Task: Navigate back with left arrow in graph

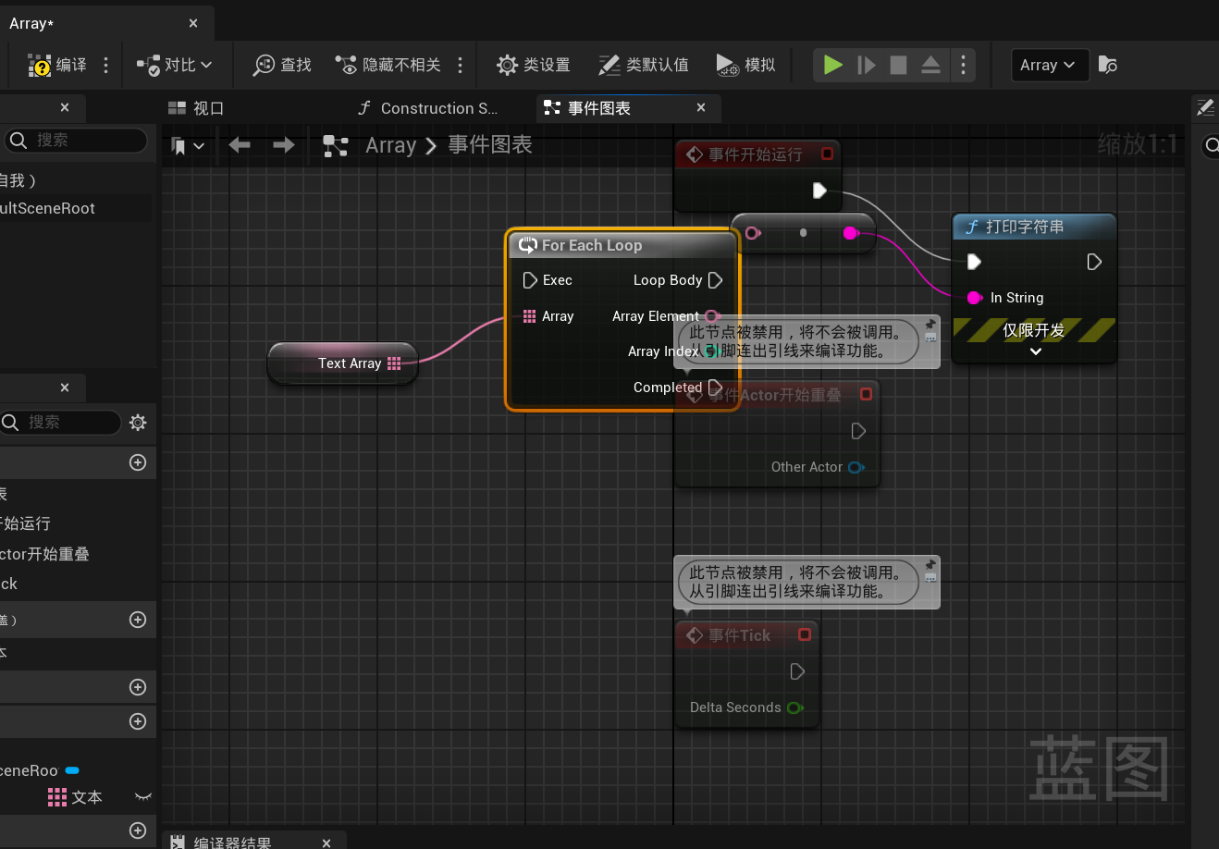Action: pos(240,145)
